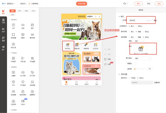Screen dimensions: 166x113
Task: Check the 隐藏 checkbox next to main title
Action: coord(152,20)
